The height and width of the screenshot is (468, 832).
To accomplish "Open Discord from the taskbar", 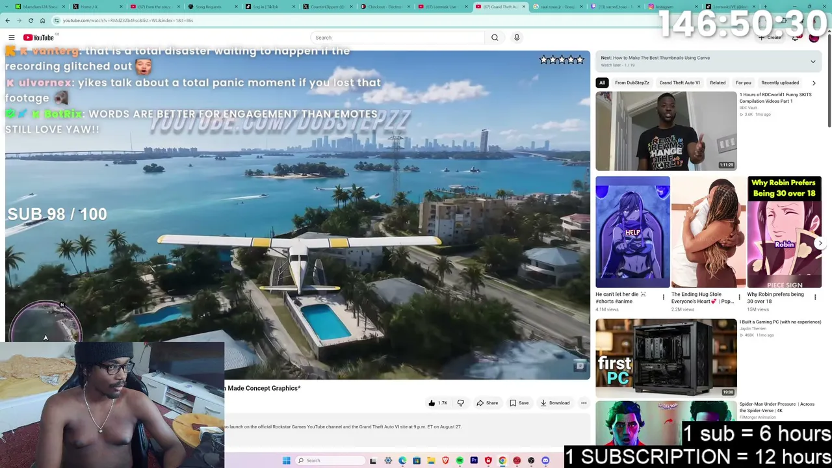I will point(545,461).
